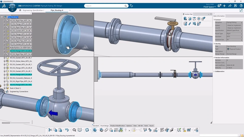Open the Standard ASTL dropdown
The height and width of the screenshot is (137, 244).
(241, 37)
